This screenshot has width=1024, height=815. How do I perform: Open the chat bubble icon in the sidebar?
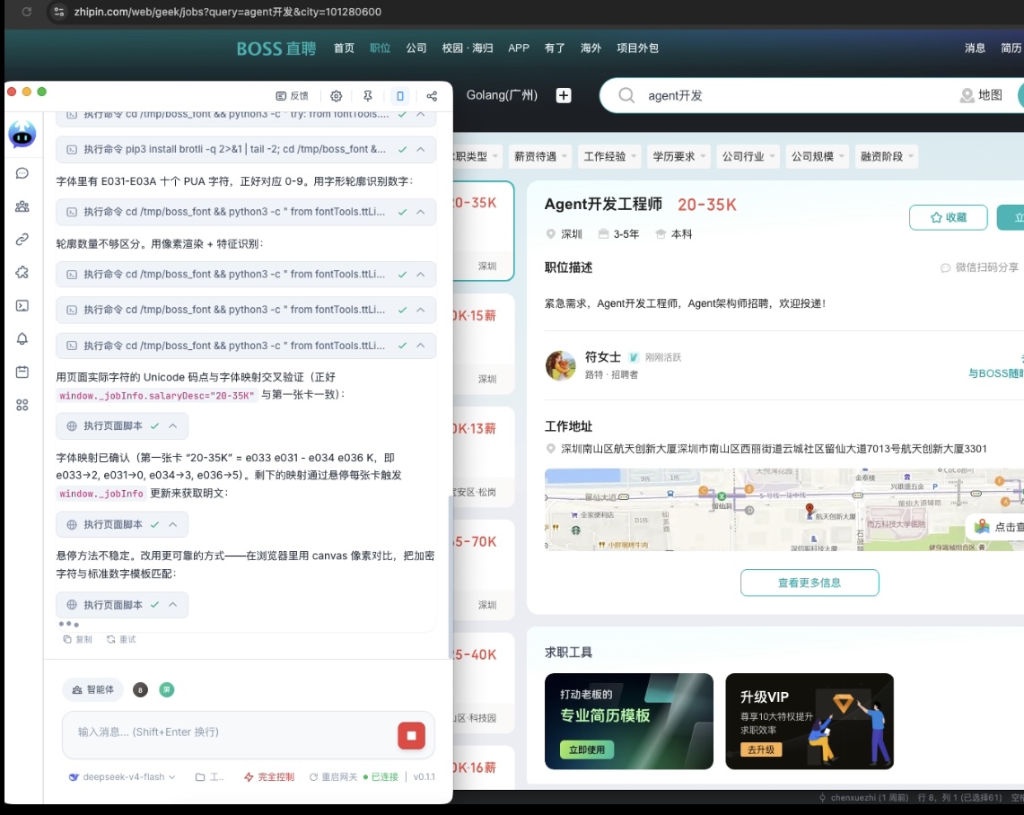(x=22, y=173)
